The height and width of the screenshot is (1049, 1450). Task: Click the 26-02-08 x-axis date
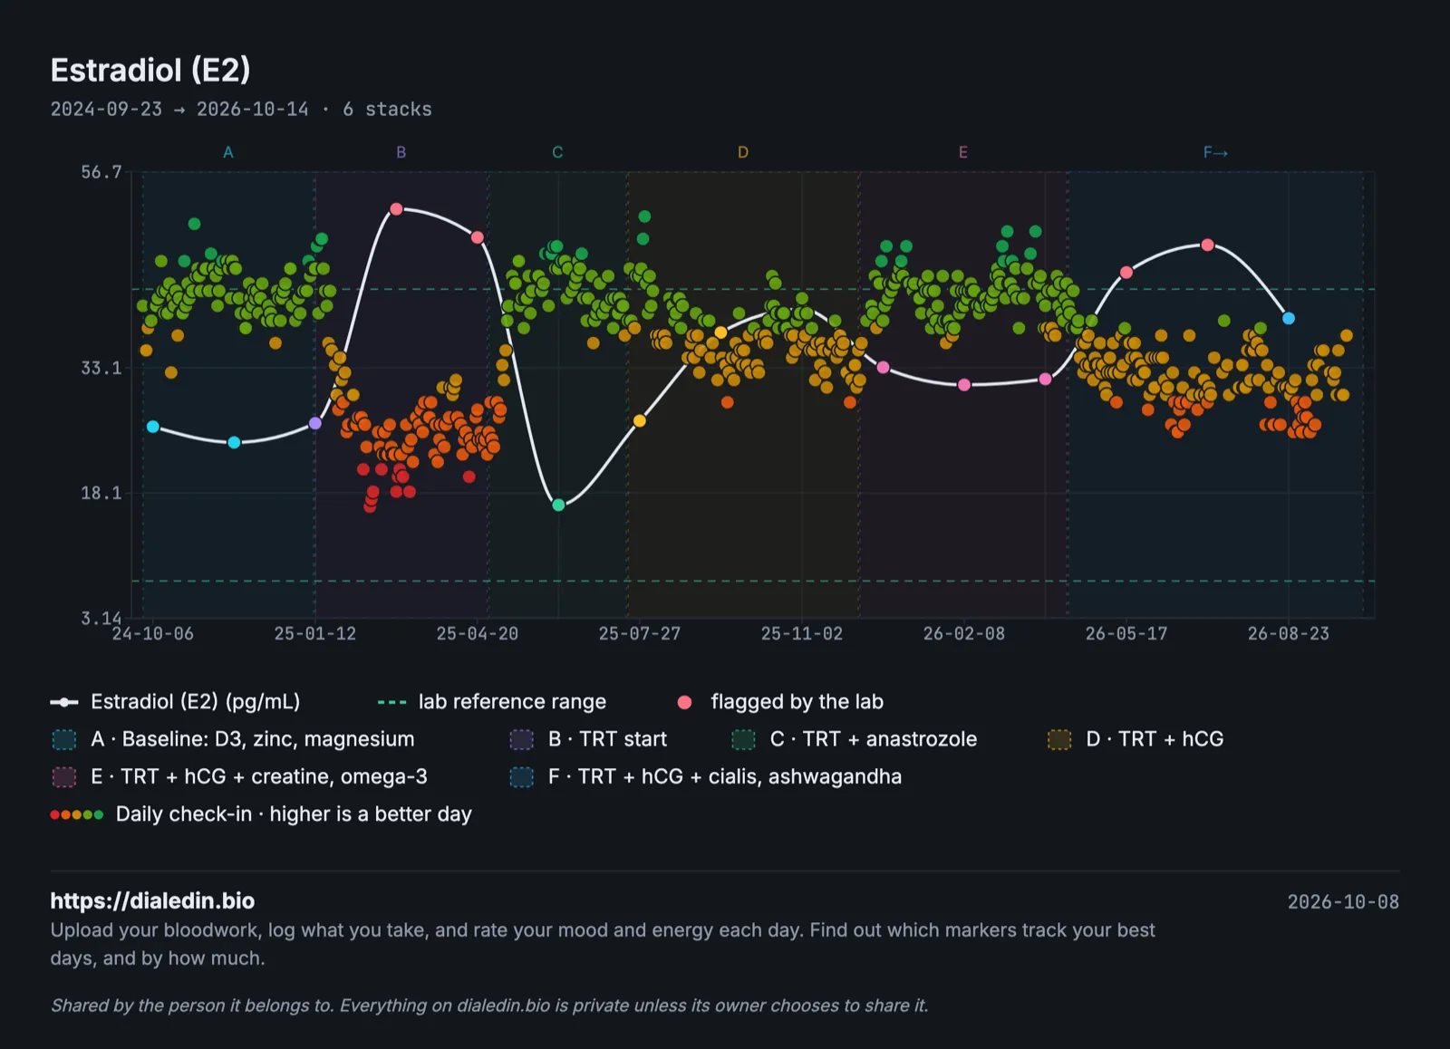click(x=964, y=633)
